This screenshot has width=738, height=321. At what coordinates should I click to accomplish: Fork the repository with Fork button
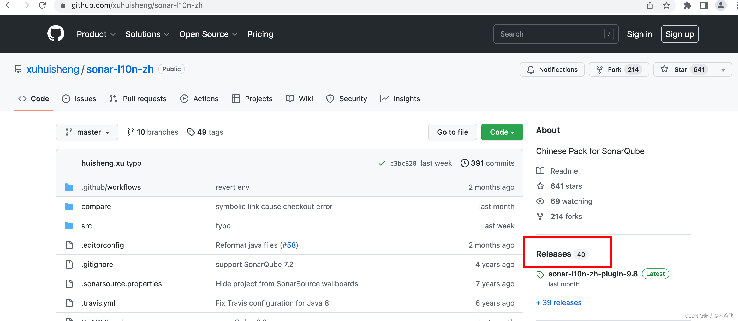pyautogui.click(x=619, y=70)
